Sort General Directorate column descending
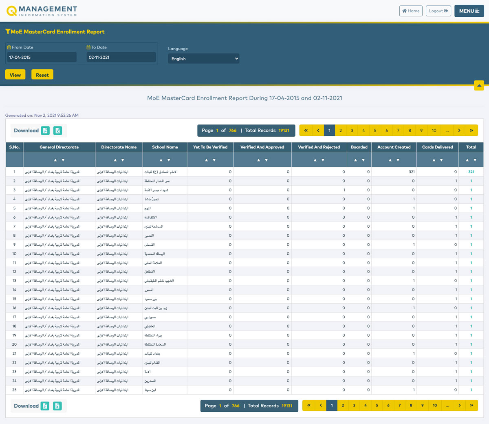Image resolution: width=489 pixels, height=424 pixels. pyautogui.click(x=63, y=160)
